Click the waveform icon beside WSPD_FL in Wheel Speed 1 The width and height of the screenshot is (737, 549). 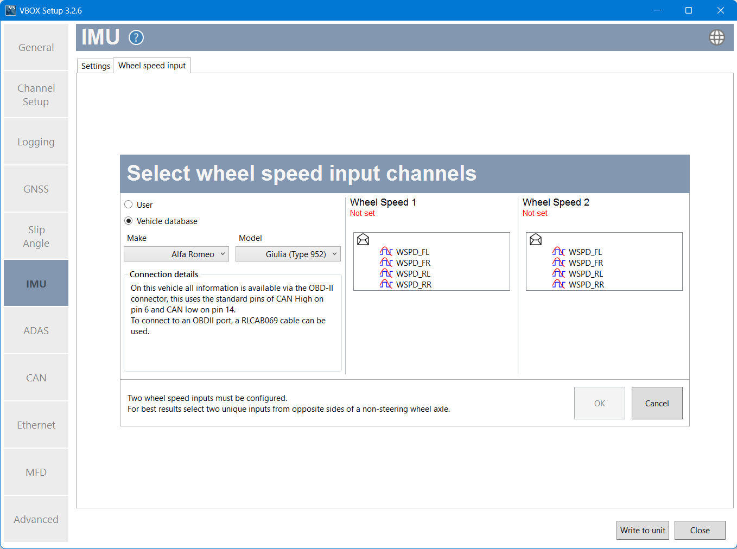click(x=386, y=252)
